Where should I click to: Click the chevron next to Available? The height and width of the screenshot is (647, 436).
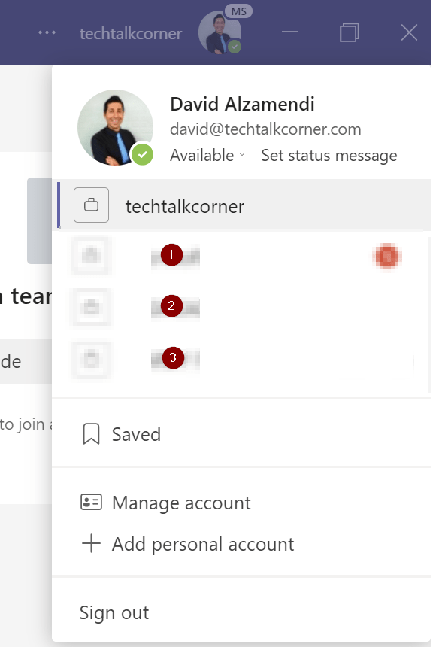coord(242,155)
